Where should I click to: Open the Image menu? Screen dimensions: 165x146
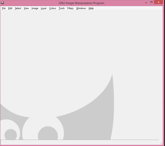(35, 8)
